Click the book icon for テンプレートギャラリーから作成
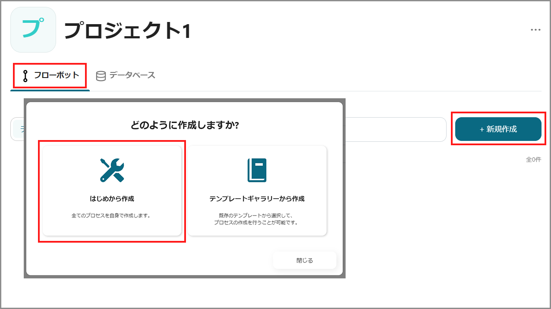The height and width of the screenshot is (309, 551). pos(256,169)
